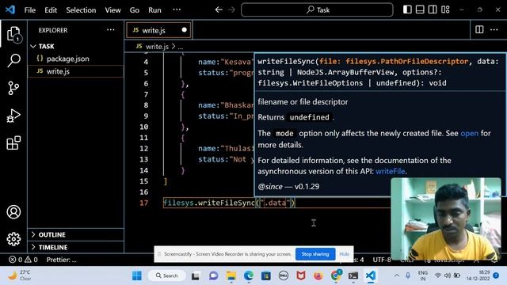Open the Source Control view

point(13,88)
